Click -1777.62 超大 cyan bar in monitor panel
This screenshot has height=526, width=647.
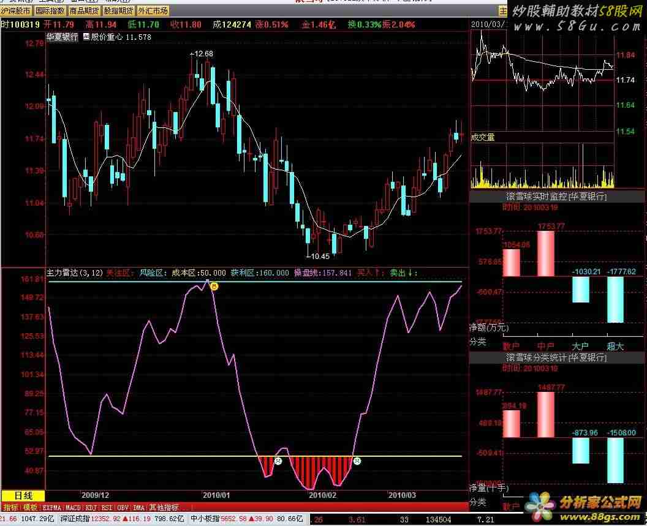615,299
